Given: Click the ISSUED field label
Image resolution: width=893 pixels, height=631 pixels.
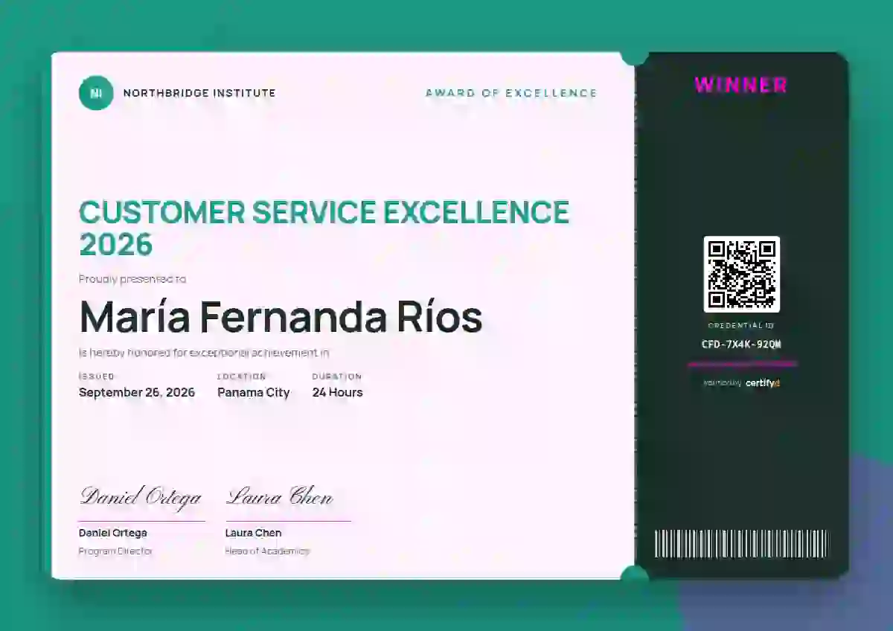Looking at the screenshot, I should pos(97,377).
